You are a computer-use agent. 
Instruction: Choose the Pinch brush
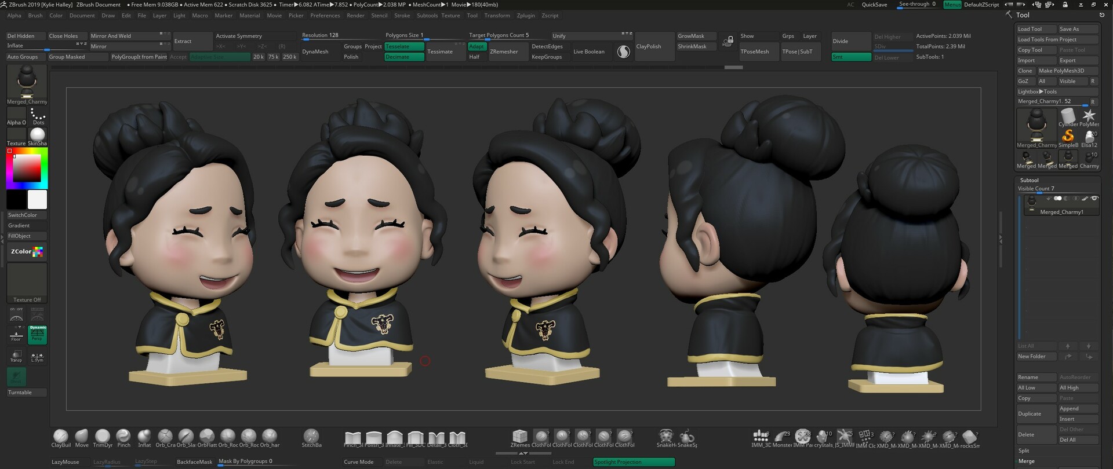[x=123, y=438]
